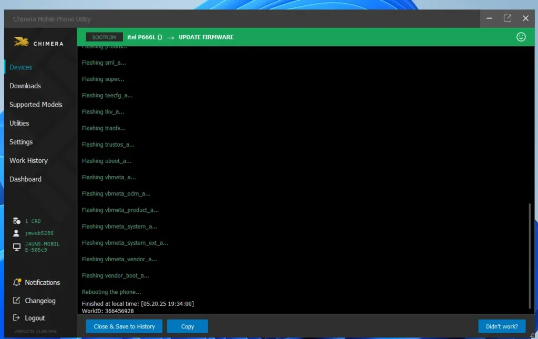Click computer name JAUNS-MOBILE-505c9
The width and height of the screenshot is (538, 339).
(42, 247)
